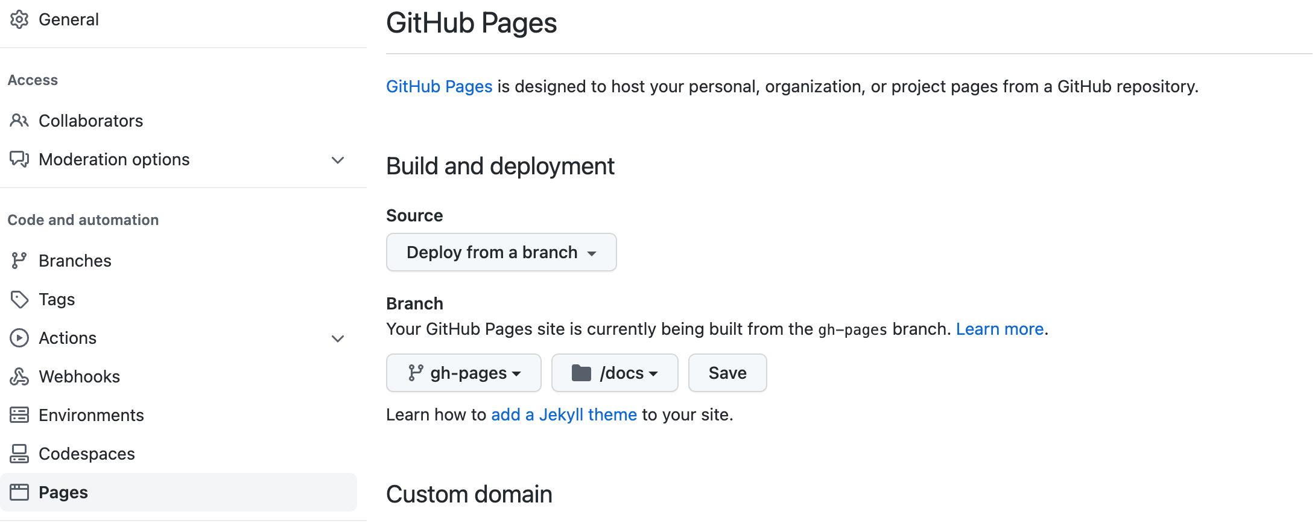
Task: Open the add a Jekyll theme link
Action: 564,415
